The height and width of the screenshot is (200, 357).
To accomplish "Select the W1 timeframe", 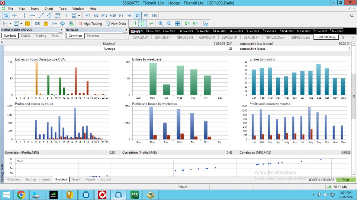I will tap(146, 16).
